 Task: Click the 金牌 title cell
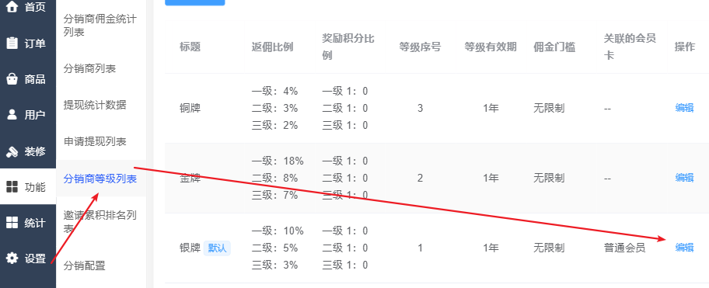click(190, 179)
